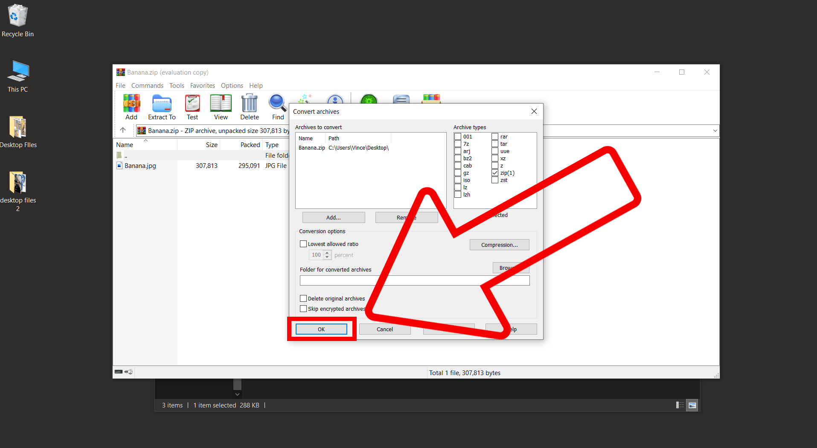Check the Skip encrypted archives option

pos(303,309)
